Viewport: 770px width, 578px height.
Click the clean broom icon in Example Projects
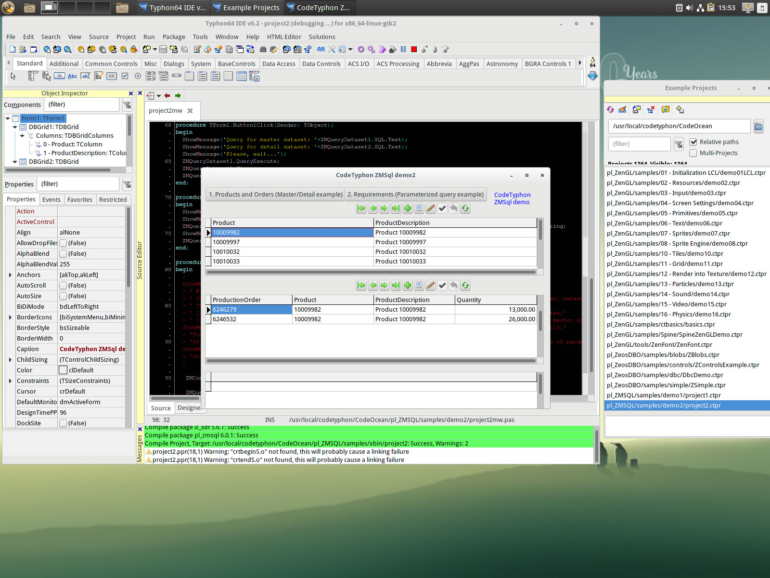[622, 109]
